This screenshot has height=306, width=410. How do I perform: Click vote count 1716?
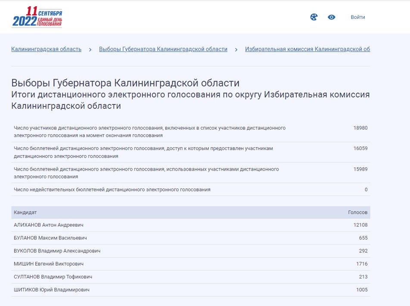[362, 264]
